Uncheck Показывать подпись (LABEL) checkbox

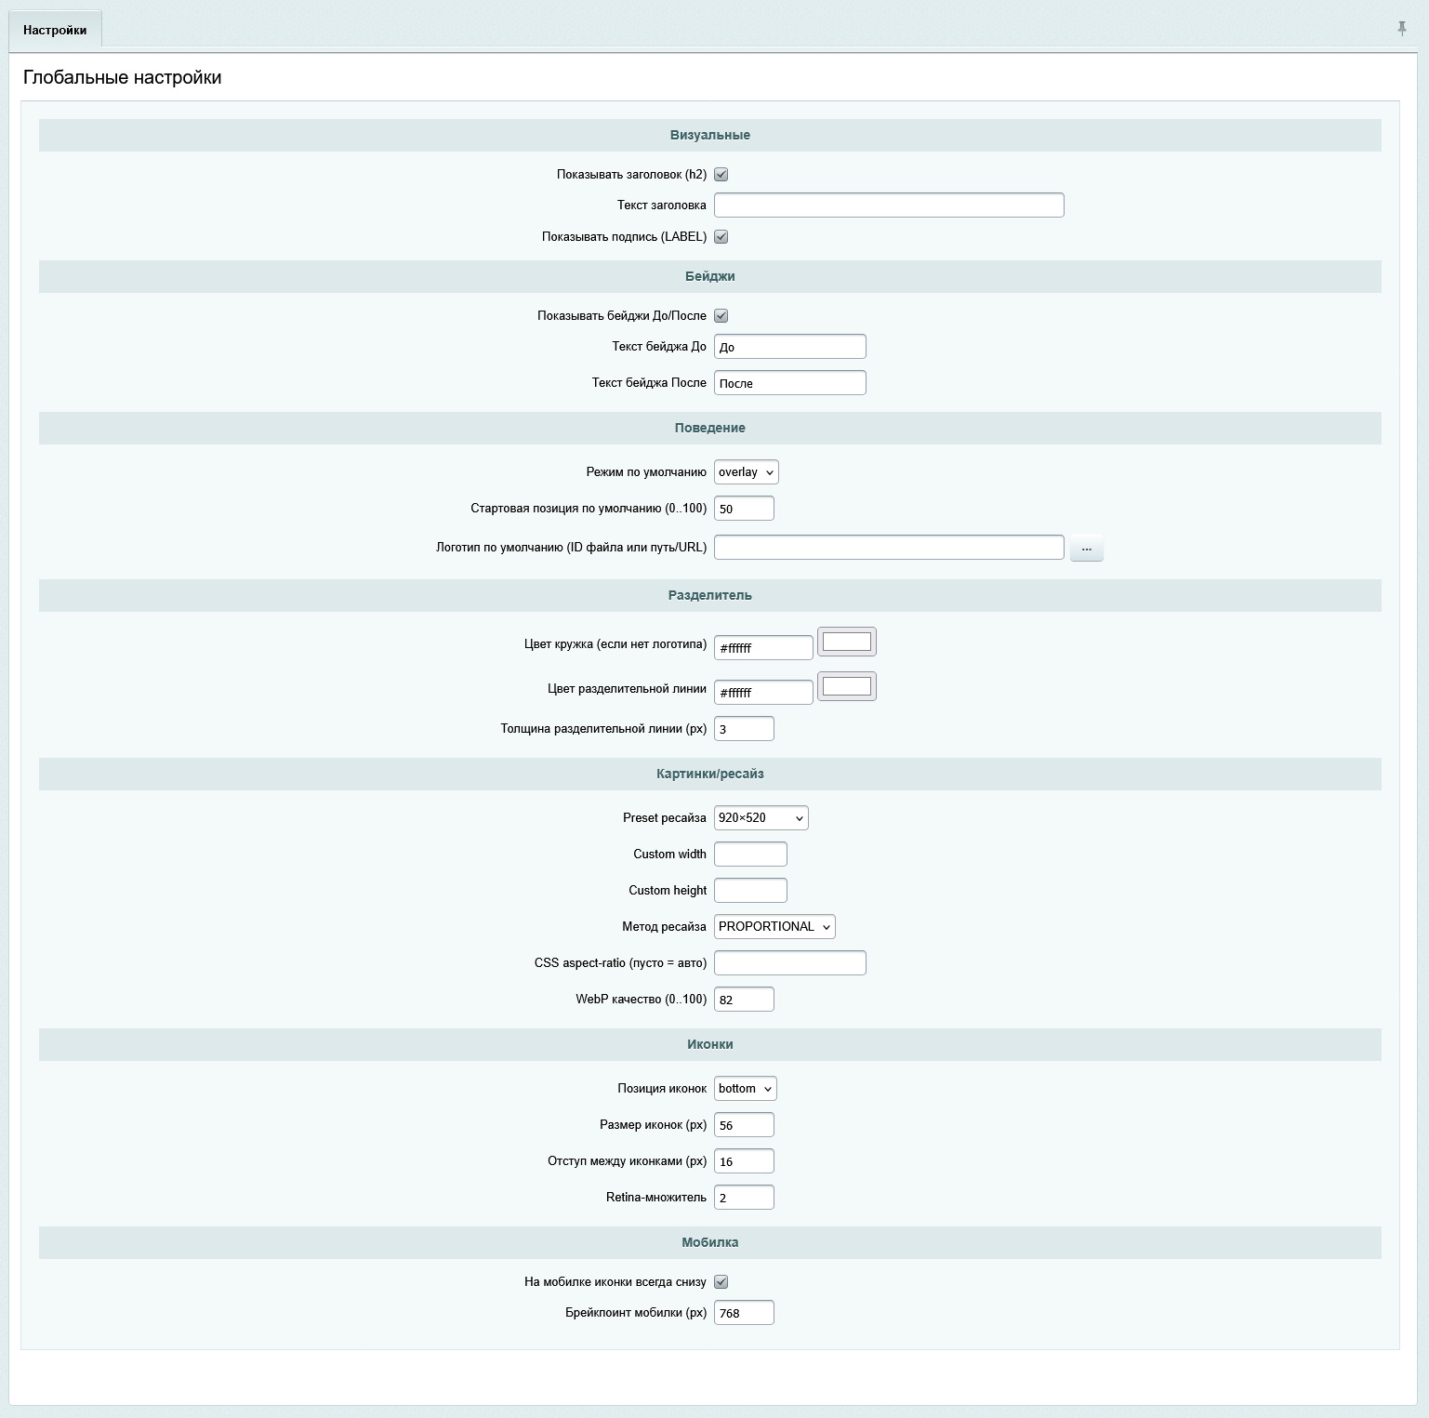pyautogui.click(x=721, y=237)
